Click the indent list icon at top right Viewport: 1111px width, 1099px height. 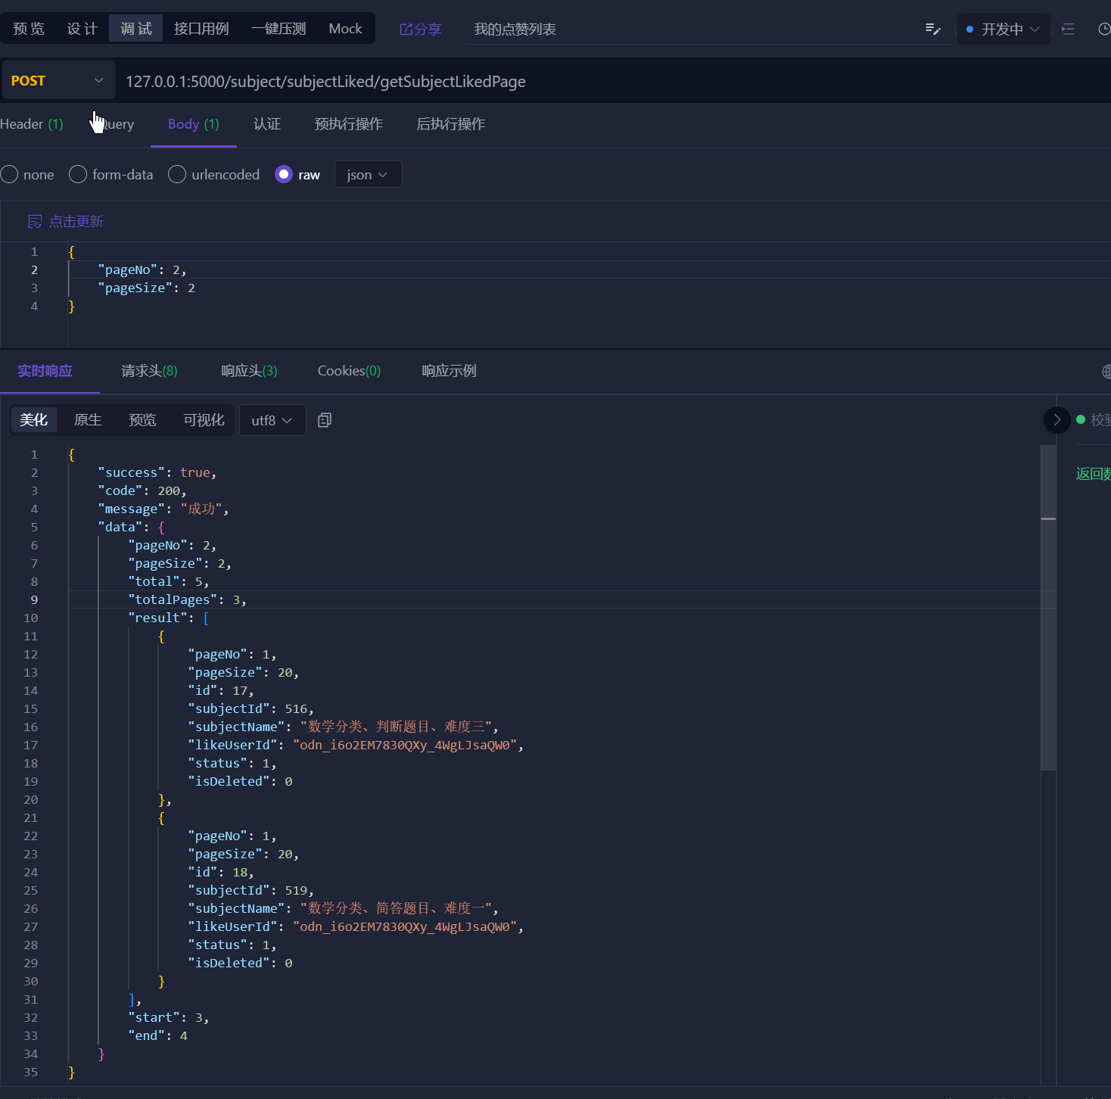(x=1068, y=30)
